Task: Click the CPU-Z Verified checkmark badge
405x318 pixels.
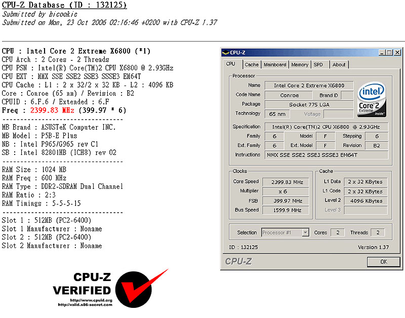Action: point(142,288)
